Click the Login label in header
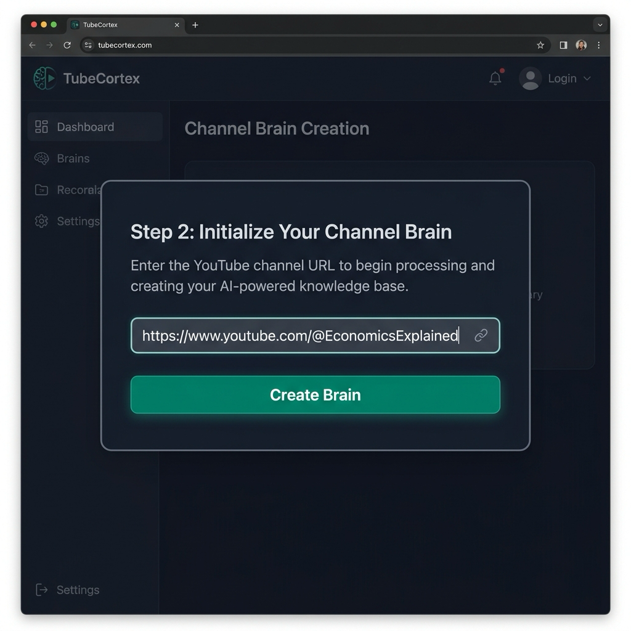631x631 pixels. (562, 78)
